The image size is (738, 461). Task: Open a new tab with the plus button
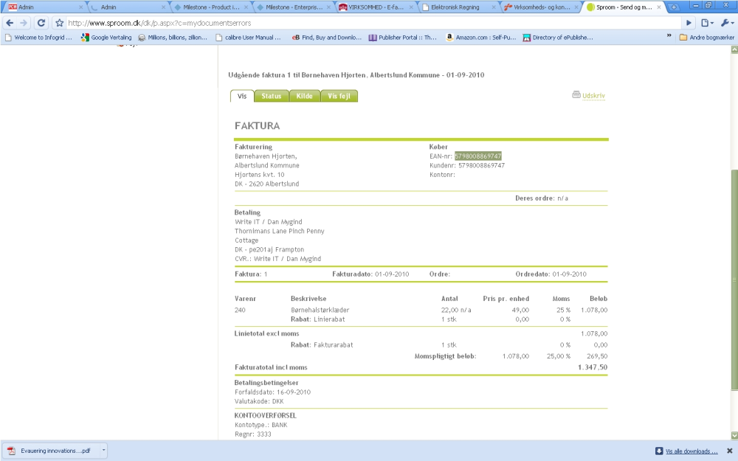click(x=674, y=7)
